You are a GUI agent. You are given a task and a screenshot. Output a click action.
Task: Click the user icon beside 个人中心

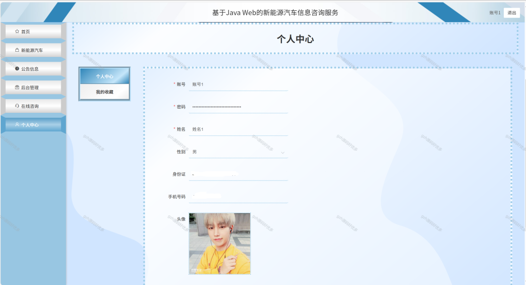[17, 125]
